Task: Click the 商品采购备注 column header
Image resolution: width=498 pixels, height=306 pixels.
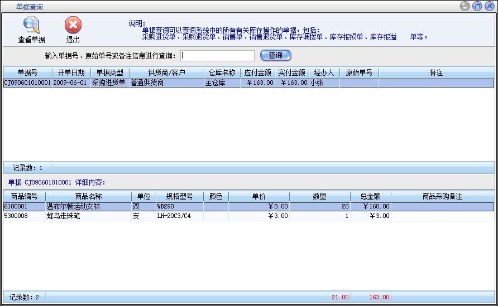Action: (x=442, y=197)
